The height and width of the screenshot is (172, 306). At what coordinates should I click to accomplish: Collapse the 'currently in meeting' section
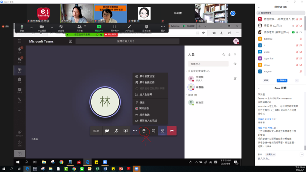tap(186, 71)
